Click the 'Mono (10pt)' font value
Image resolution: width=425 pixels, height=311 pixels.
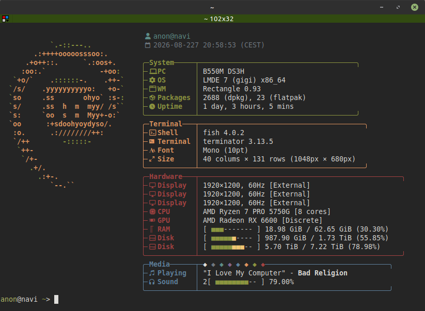(226, 150)
